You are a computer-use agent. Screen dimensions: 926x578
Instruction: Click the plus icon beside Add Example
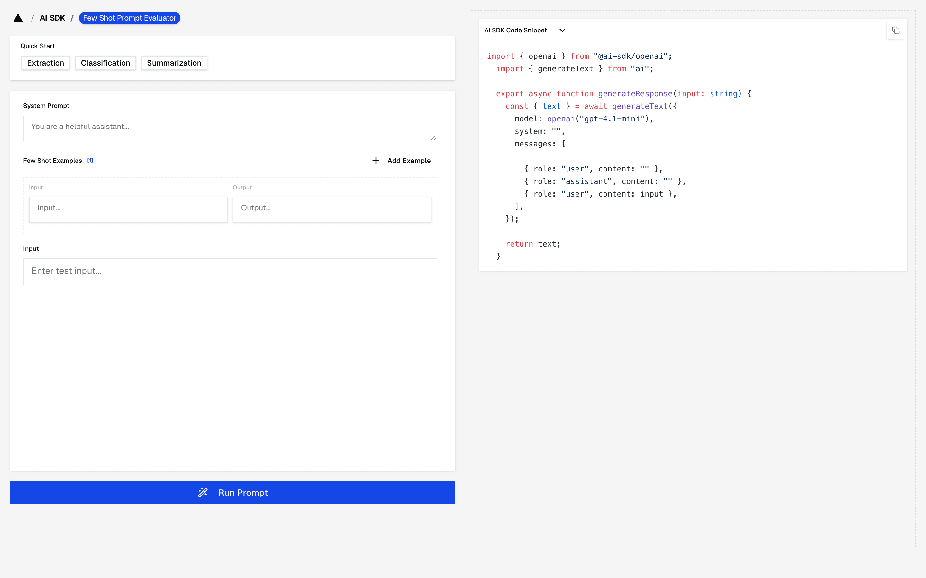pos(376,161)
